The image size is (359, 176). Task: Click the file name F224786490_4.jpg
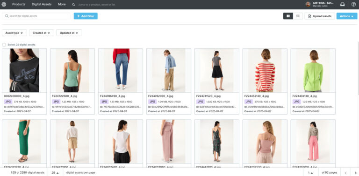point(112,96)
